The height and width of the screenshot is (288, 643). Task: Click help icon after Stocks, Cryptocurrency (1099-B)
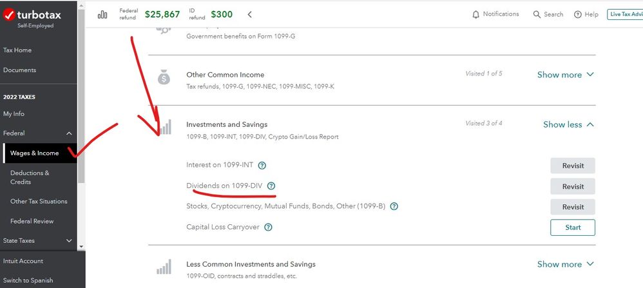click(394, 206)
